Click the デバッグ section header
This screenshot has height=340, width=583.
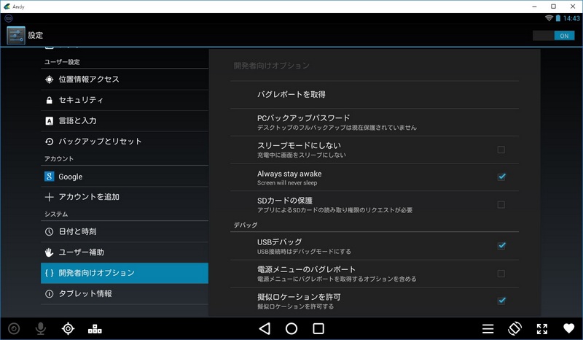(246, 225)
